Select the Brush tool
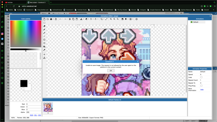This screenshot has width=217, height=122. [44, 33]
